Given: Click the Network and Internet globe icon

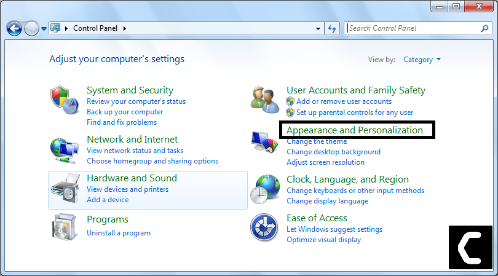Looking at the screenshot, I should (x=65, y=151).
